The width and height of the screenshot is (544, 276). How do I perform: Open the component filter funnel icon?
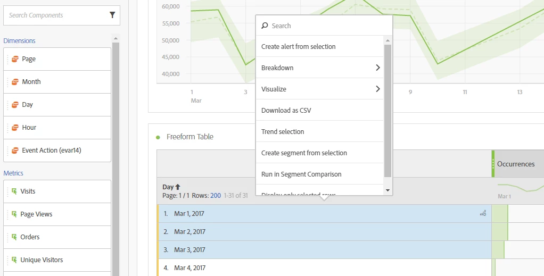click(112, 15)
